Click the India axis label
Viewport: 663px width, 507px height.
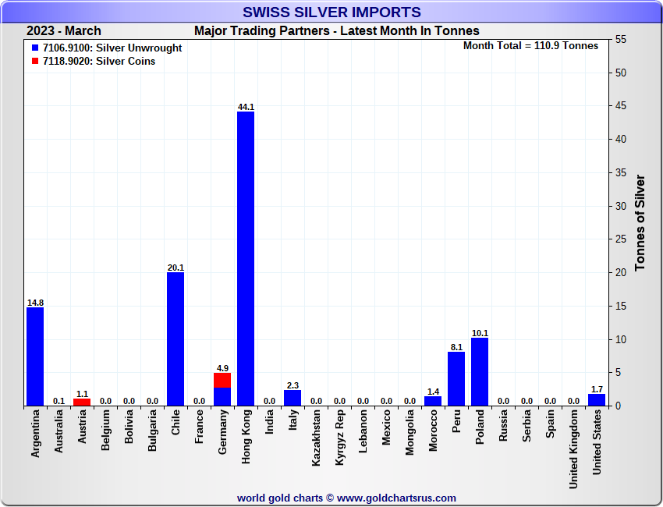point(269,422)
